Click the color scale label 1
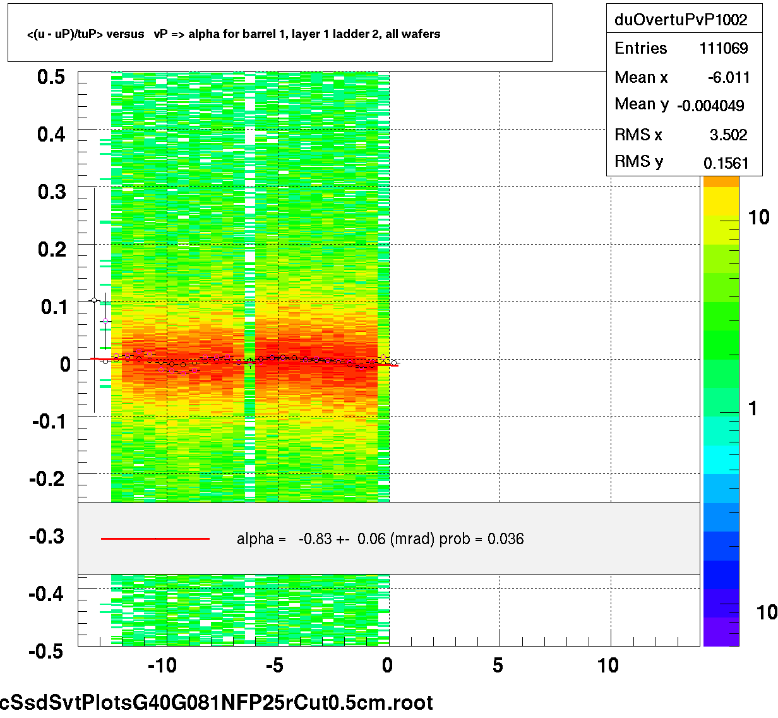Image resolution: width=778 pixels, height=718 pixels. (x=753, y=408)
